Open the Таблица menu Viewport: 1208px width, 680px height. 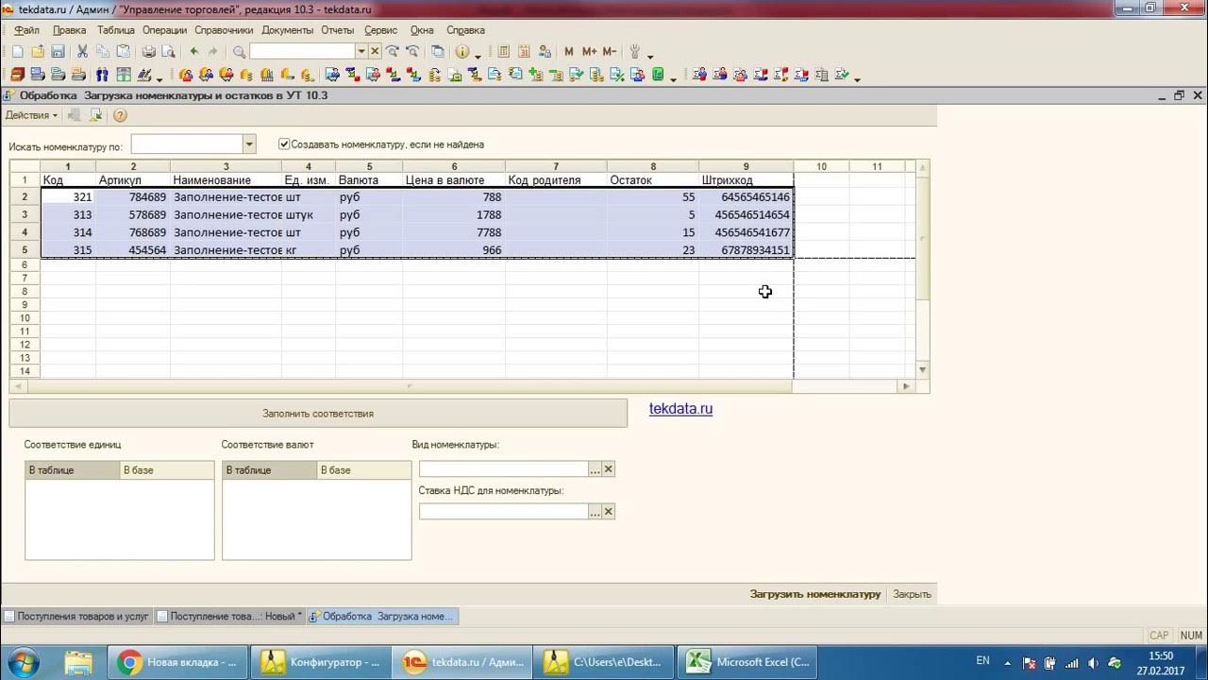pyautogui.click(x=116, y=30)
